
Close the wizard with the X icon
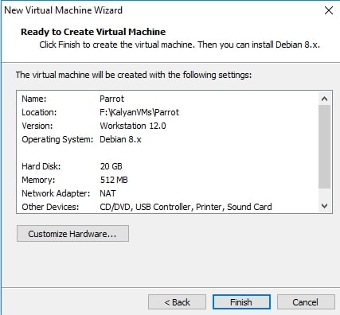click(329, 10)
